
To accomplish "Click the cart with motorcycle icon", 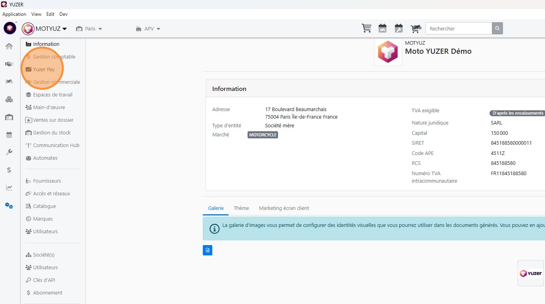I will click(x=415, y=28).
